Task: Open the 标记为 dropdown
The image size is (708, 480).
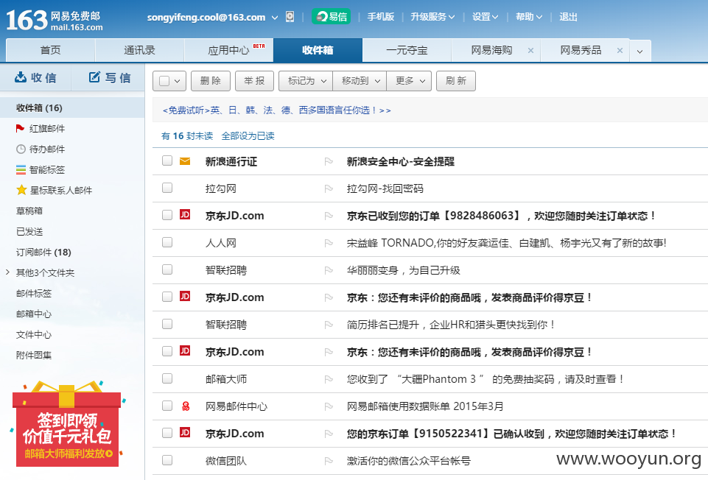Action: [306, 81]
